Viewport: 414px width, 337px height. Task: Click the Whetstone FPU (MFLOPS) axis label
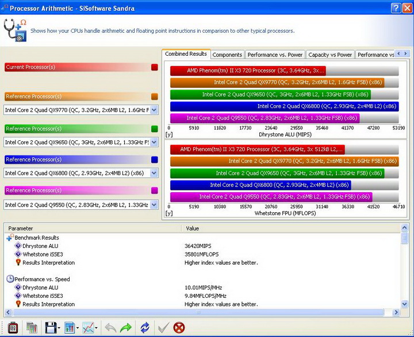coord(285,213)
